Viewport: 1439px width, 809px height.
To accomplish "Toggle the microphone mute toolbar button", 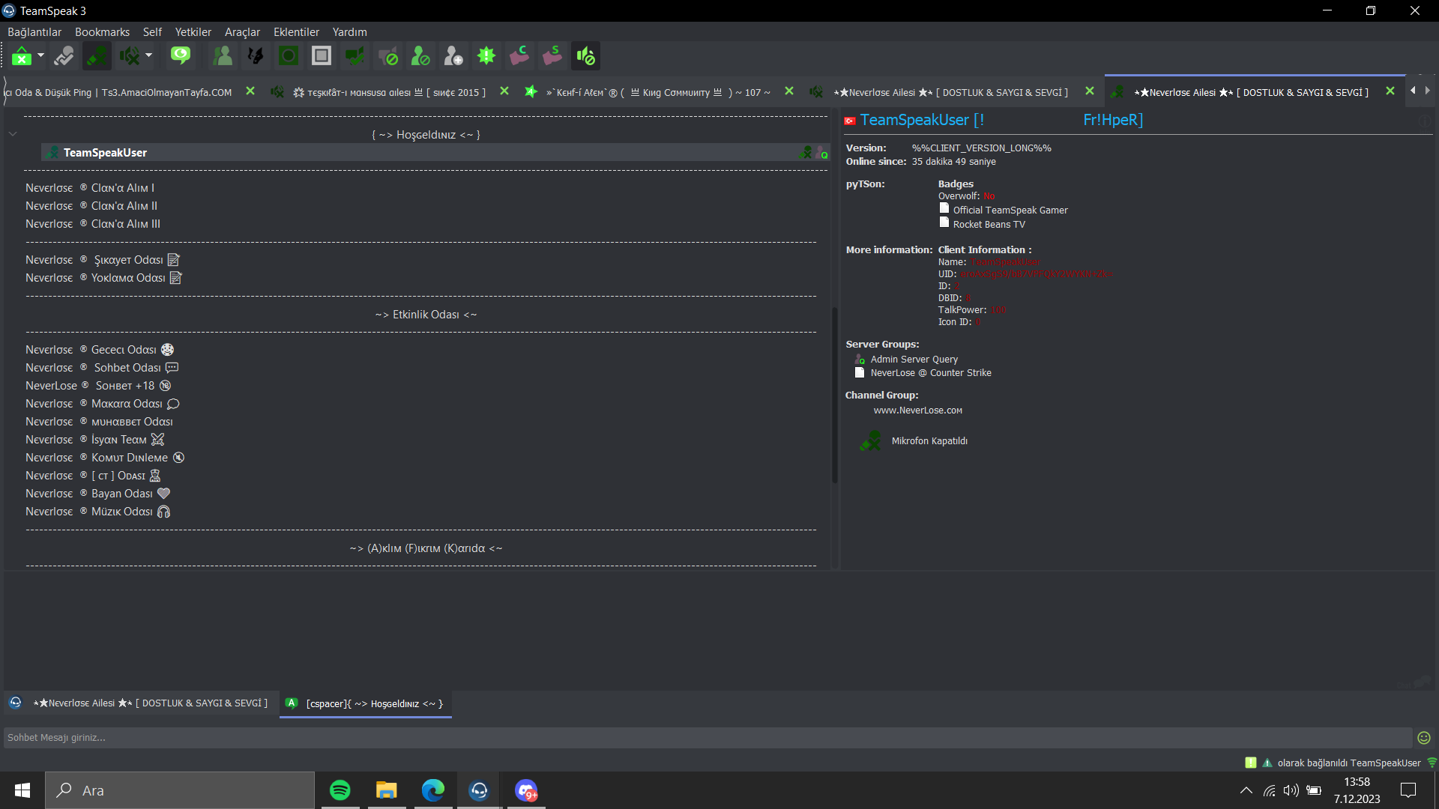I will (97, 56).
